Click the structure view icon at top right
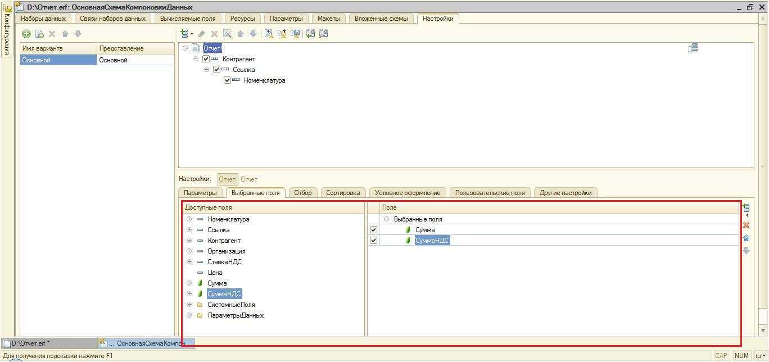 [693, 48]
